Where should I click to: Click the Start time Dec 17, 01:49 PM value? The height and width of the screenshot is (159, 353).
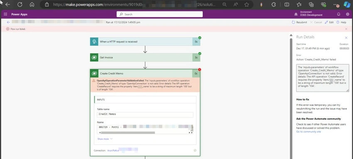313,48
